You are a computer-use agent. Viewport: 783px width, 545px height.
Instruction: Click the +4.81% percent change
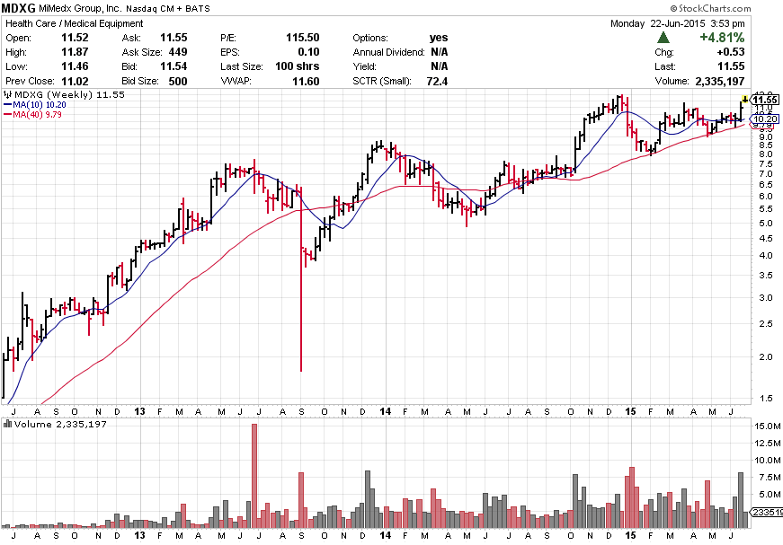722,38
